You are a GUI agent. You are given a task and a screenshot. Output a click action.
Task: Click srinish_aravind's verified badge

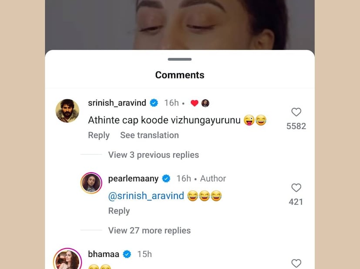[x=154, y=103]
